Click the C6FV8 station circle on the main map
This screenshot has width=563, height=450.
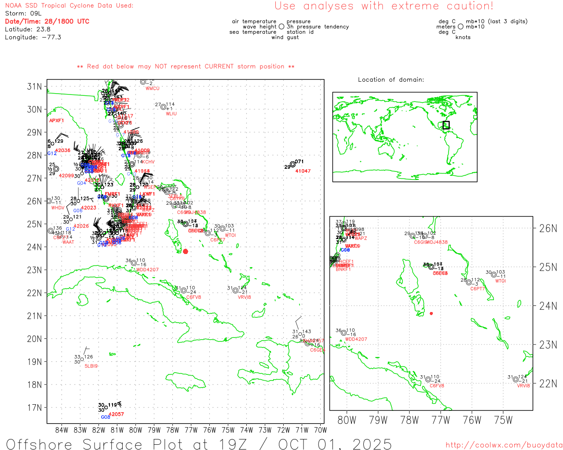pos(183,290)
